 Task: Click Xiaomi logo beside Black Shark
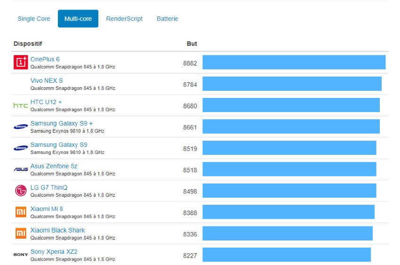[x=21, y=233]
